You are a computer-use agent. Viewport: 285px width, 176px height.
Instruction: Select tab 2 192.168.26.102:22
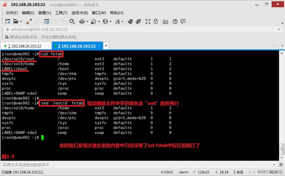(x=77, y=46)
